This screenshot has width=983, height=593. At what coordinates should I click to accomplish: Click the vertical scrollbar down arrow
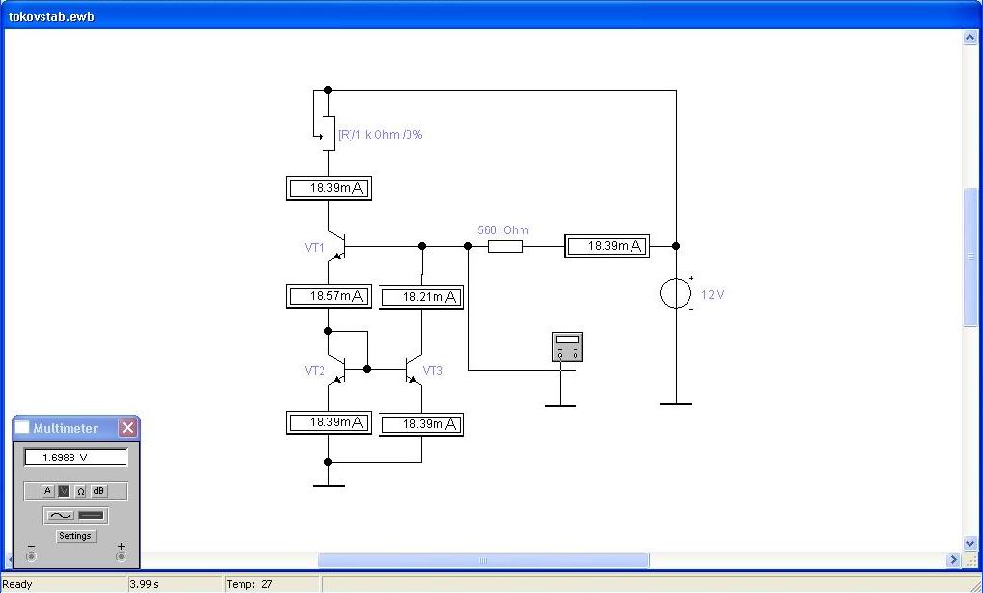click(x=970, y=544)
